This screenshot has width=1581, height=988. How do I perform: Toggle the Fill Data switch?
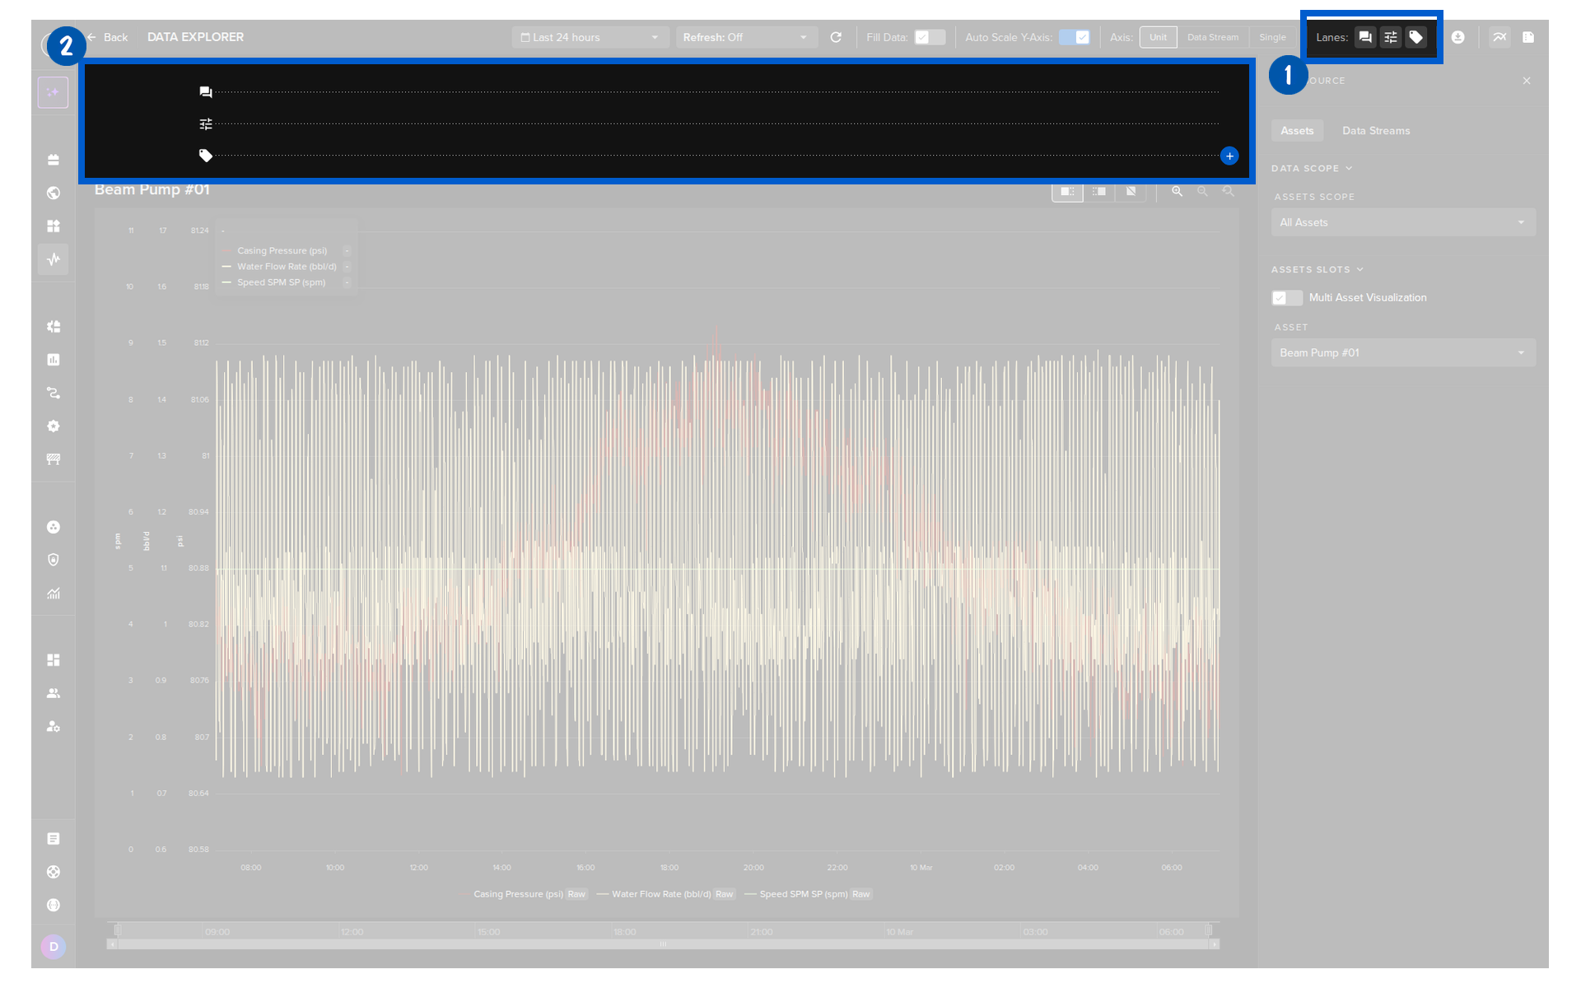tap(930, 37)
